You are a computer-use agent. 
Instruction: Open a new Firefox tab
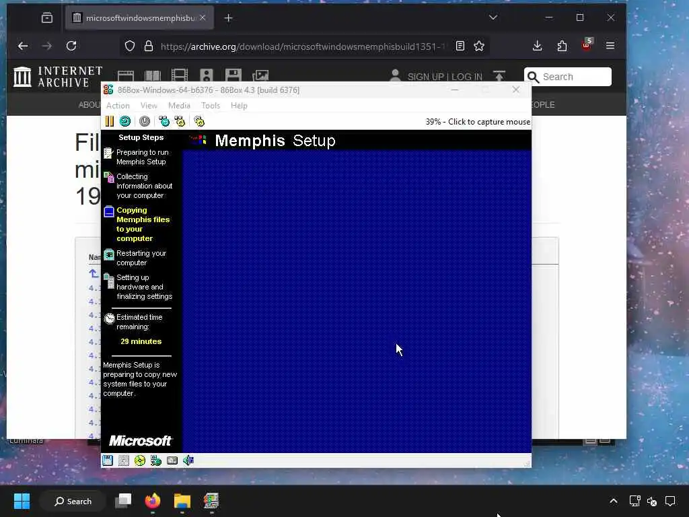point(229,18)
